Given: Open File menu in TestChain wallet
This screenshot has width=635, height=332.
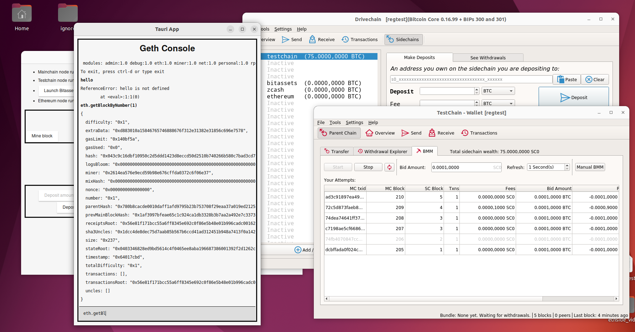Looking at the screenshot, I should pyautogui.click(x=321, y=123).
